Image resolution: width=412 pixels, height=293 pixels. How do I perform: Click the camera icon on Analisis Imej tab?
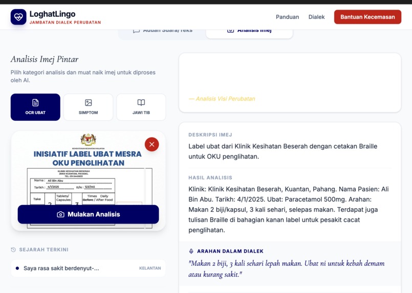click(x=230, y=31)
